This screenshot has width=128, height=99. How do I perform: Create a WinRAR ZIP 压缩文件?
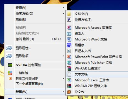click(97, 86)
